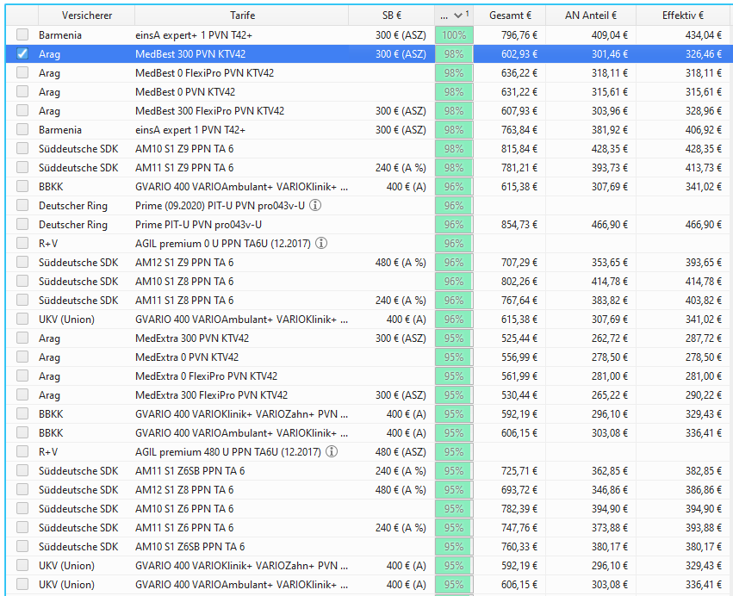Select the "802,26 €" total premium
The width and height of the screenshot is (733, 596).
pyautogui.click(x=519, y=282)
